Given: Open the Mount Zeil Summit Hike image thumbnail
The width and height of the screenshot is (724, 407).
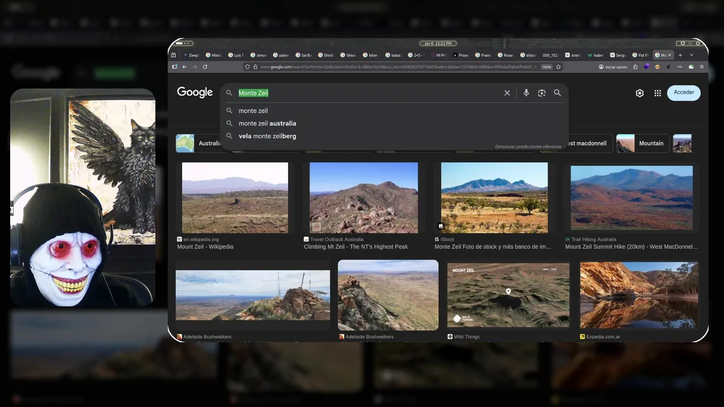Looking at the screenshot, I should click(631, 198).
